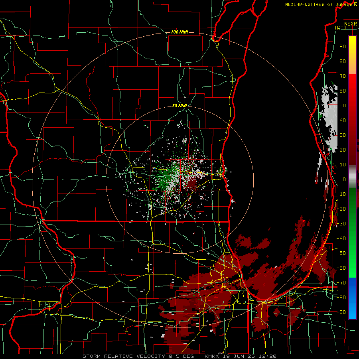
Task: Click the 10 value on velocity scale
Action: [343, 165]
